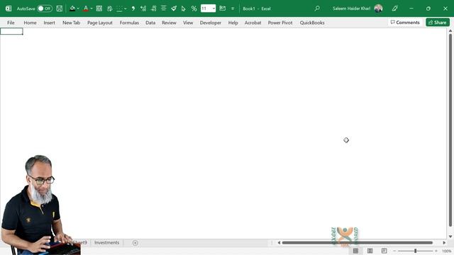Click the center alignment icon
This screenshot has width=454, height=255.
[x=164, y=8]
